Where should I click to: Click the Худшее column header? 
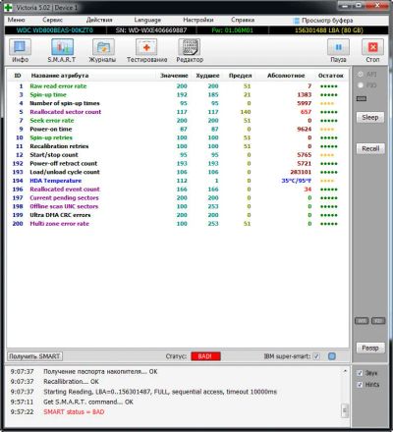[207, 76]
